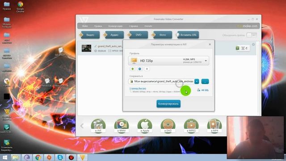Open the Нужное desktop folder
286x161 pixels.
(x=7, y=6)
